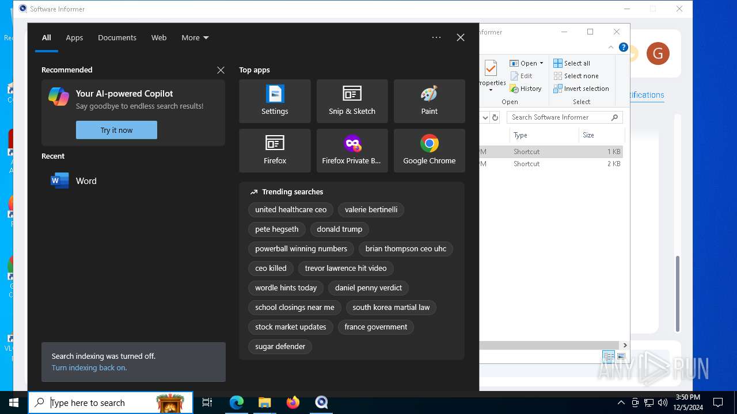Open the Paint app tile

point(429,101)
